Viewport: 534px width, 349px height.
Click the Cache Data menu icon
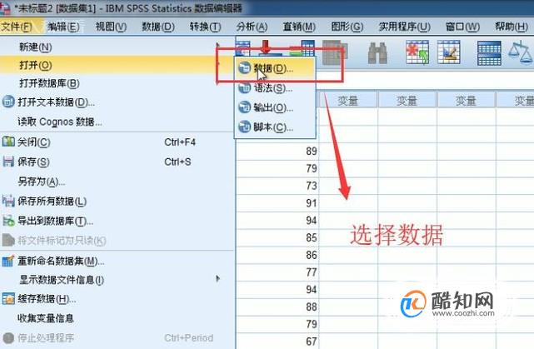tap(8, 299)
